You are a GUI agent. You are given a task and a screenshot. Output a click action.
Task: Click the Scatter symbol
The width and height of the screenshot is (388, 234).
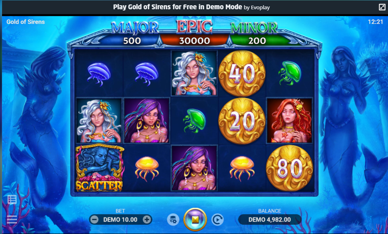(x=99, y=168)
